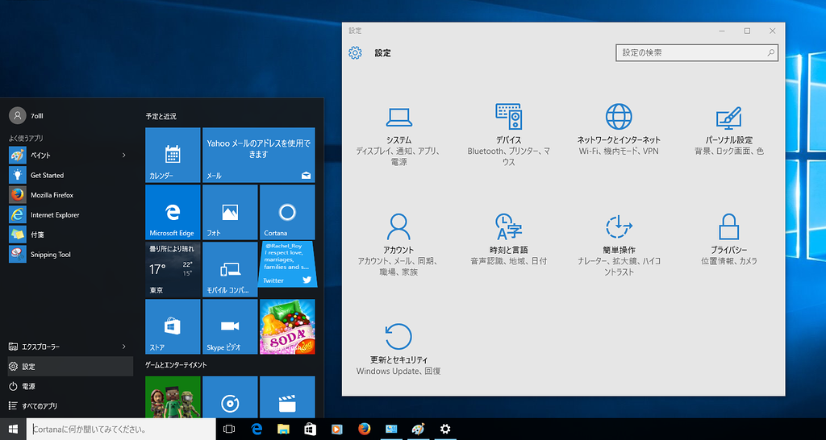This screenshot has height=440, width=826.
Task: Open the Xbox avatars game tile
Action: (x=173, y=396)
